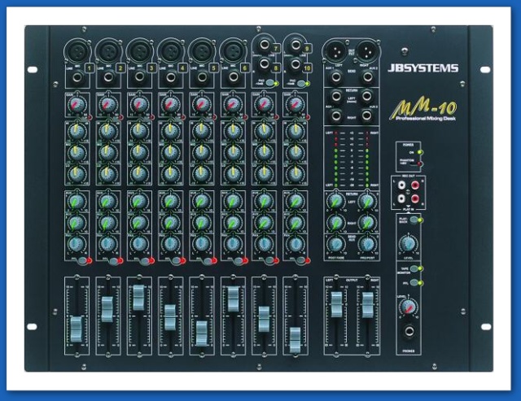This screenshot has width=521, height=401.
Task: Click the top red REC OUT RCA socket
Action: click(x=415, y=185)
